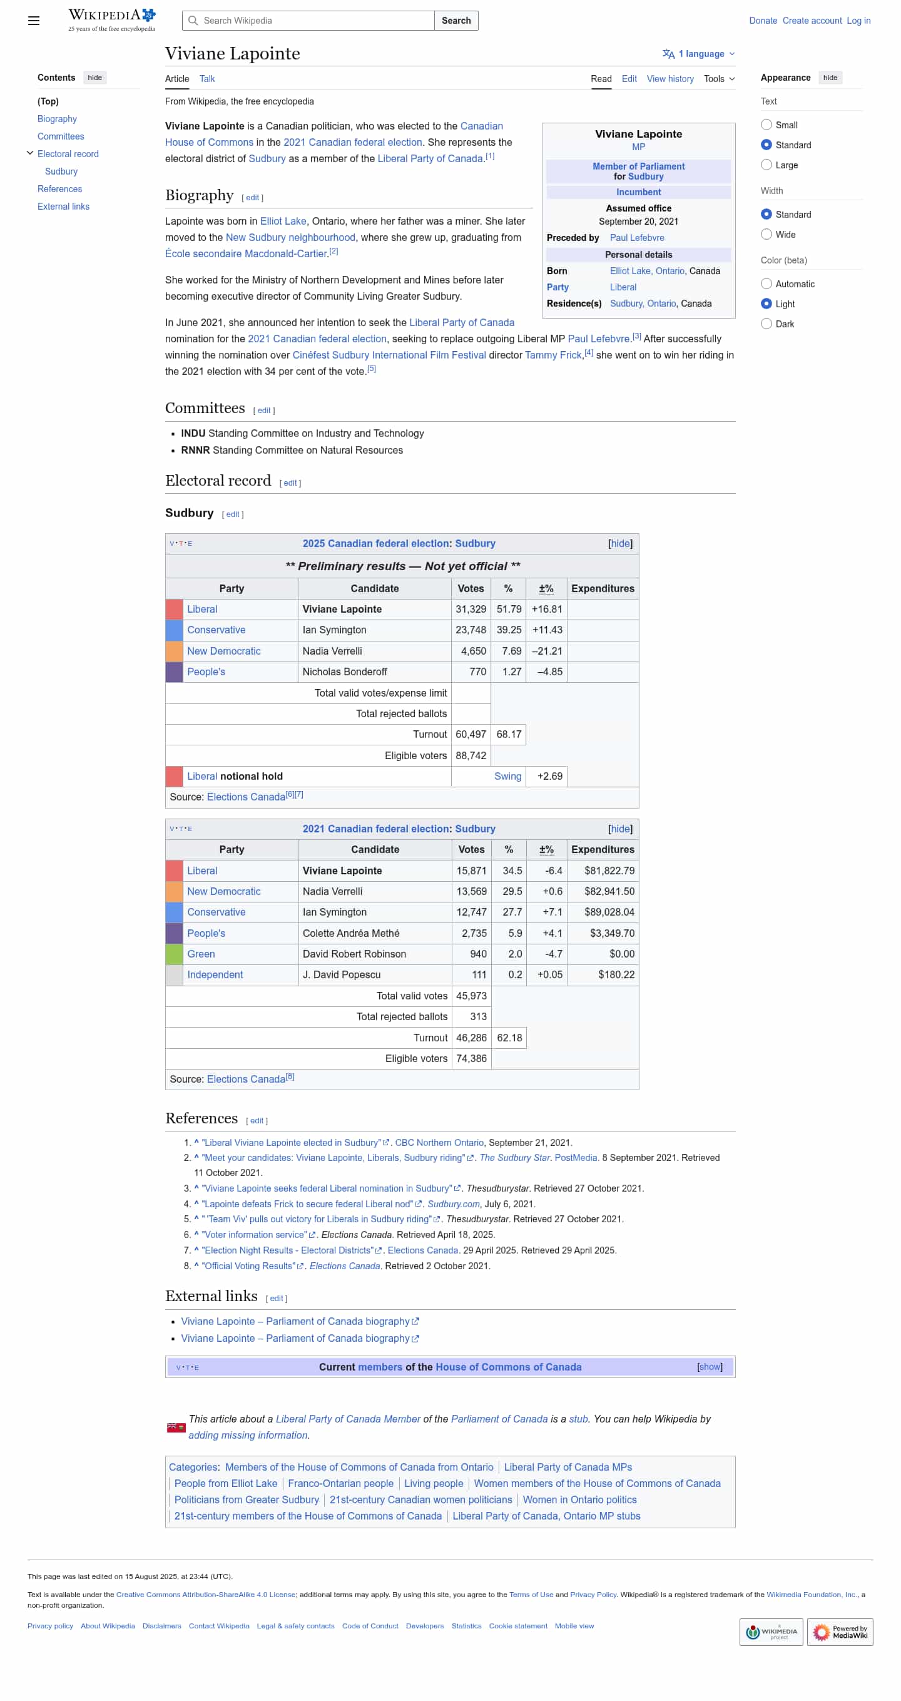Select the Wide width option
The height and width of the screenshot is (1701, 901).
[x=766, y=235]
